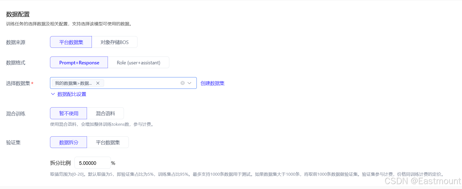
Task: Clear the dataset selection with circular X icon
Action: (183, 83)
